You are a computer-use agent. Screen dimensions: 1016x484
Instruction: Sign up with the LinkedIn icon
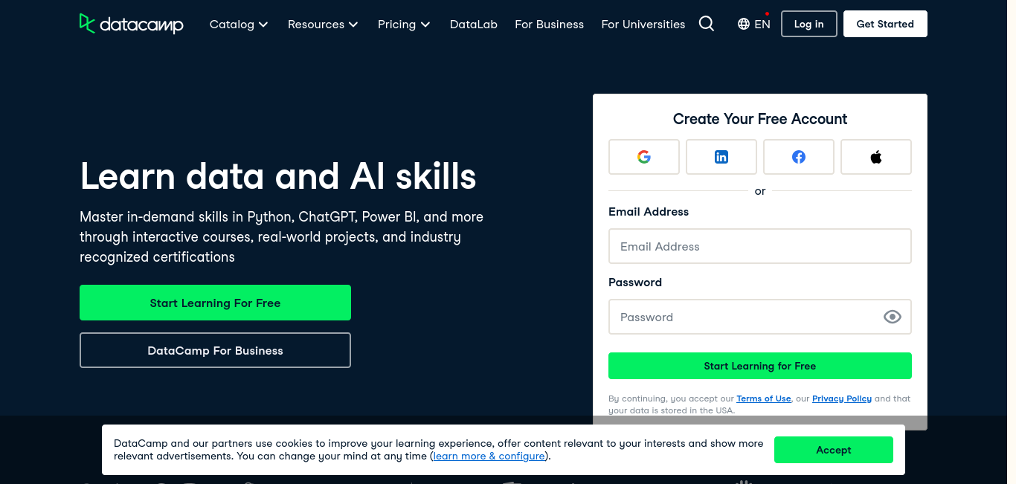coord(721,157)
